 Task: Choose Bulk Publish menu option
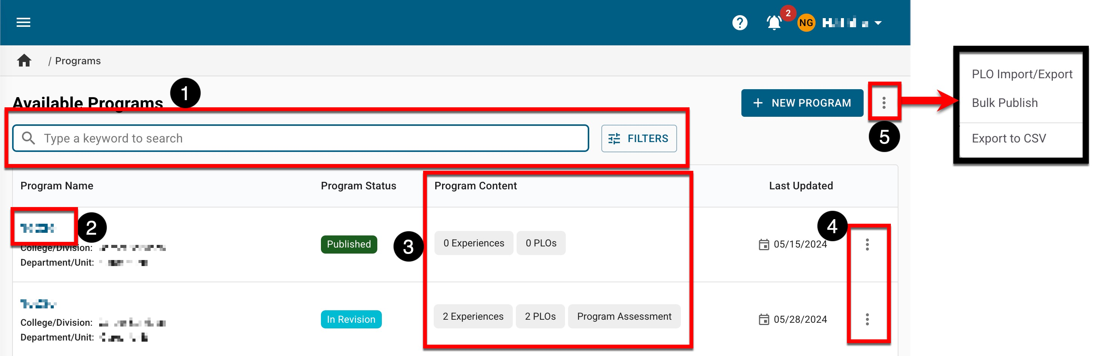1004,103
